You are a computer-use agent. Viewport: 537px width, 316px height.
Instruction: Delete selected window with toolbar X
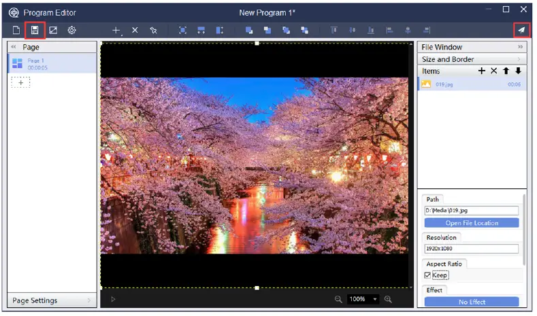[135, 30]
